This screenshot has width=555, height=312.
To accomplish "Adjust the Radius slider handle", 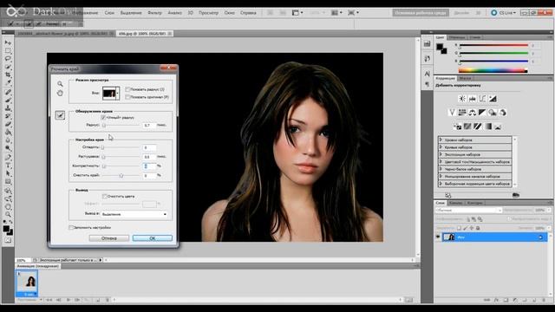I will coord(104,125).
